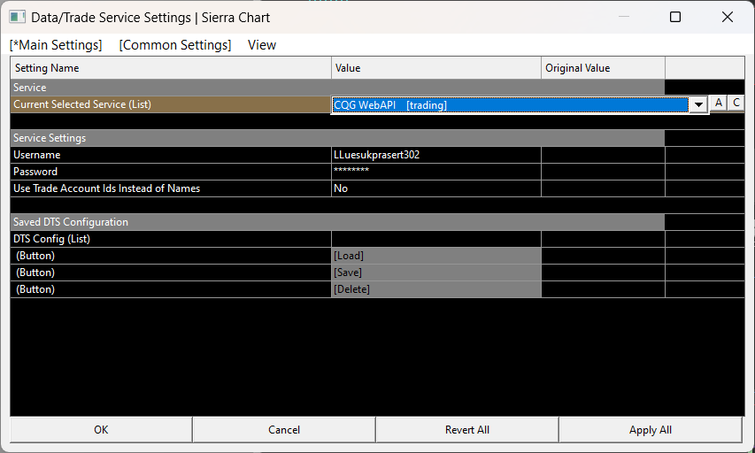This screenshot has height=453, width=755.
Task: Click the Password value field
Action: click(x=435, y=172)
